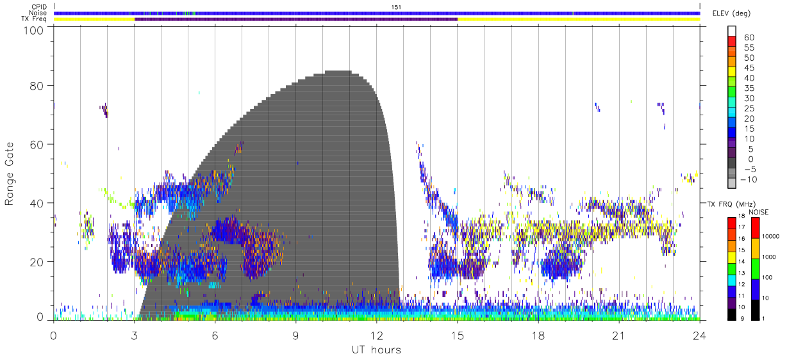
Task: Click the Noise row label
Action: coord(39,13)
